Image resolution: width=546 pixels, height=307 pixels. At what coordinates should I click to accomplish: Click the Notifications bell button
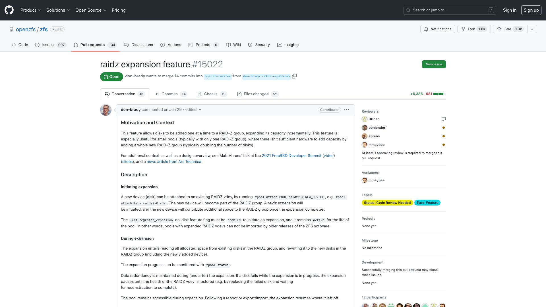[x=438, y=29]
